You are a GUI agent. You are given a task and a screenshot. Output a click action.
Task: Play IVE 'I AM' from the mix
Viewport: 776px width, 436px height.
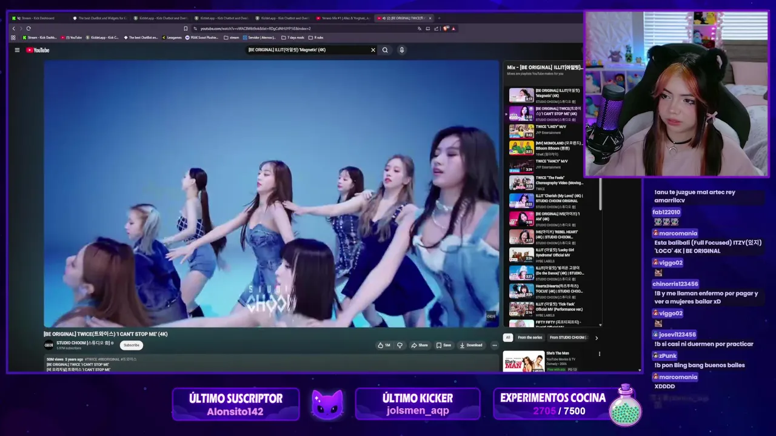click(x=546, y=219)
